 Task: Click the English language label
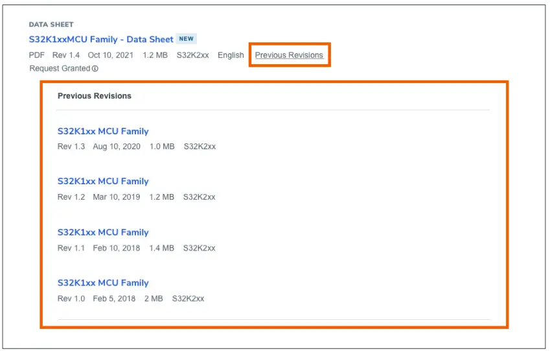tap(231, 55)
